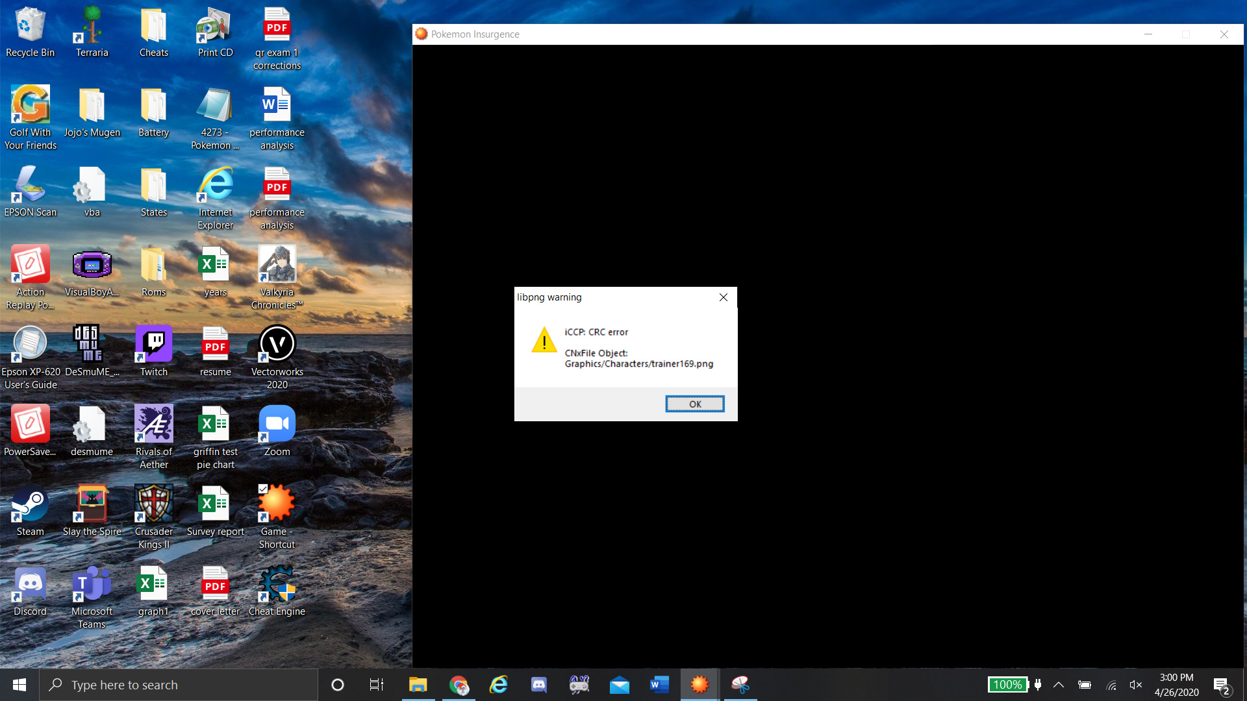1247x701 pixels.
Task: Select the Cheats folder on desktop
Action: 154,32
